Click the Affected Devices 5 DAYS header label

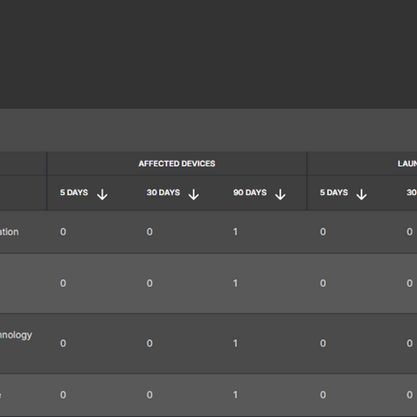point(74,193)
